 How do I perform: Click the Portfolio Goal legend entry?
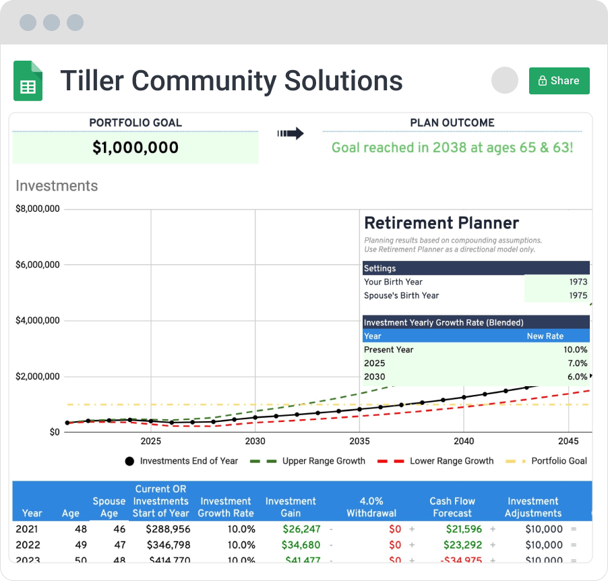(547, 461)
